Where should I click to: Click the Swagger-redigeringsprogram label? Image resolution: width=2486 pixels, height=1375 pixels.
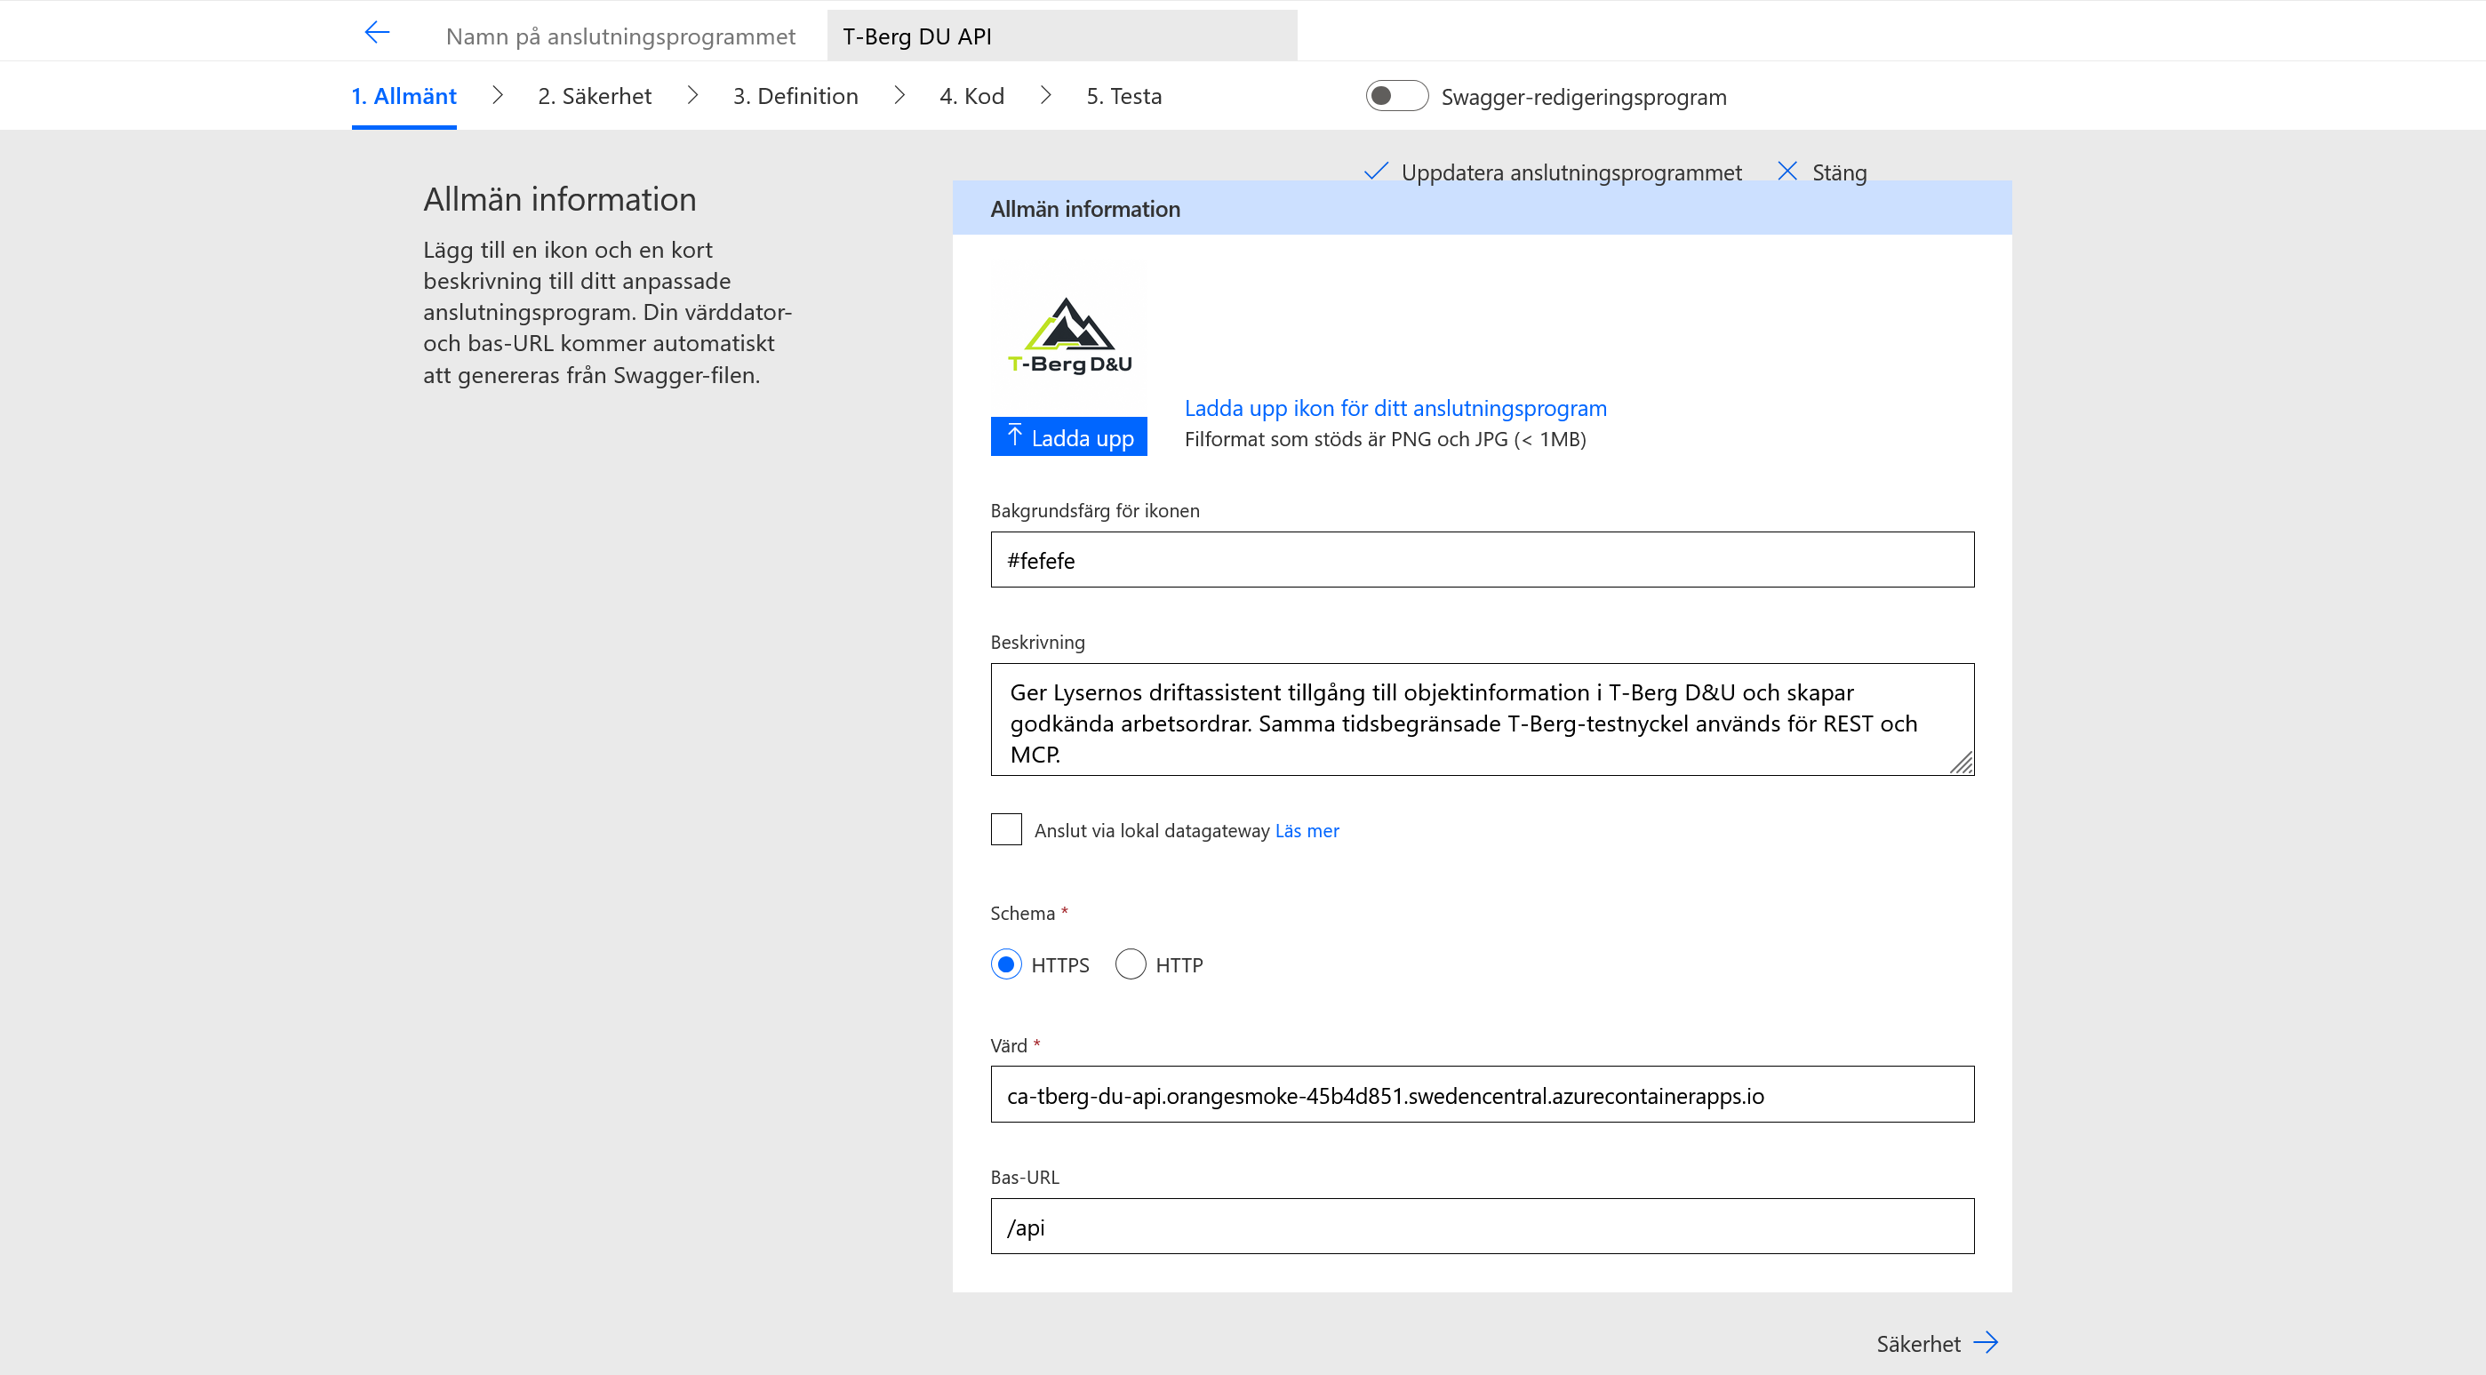tap(1584, 97)
